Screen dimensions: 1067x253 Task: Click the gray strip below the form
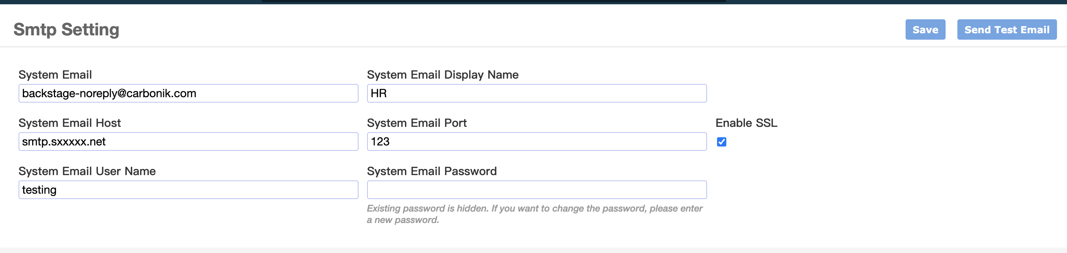click(533, 250)
